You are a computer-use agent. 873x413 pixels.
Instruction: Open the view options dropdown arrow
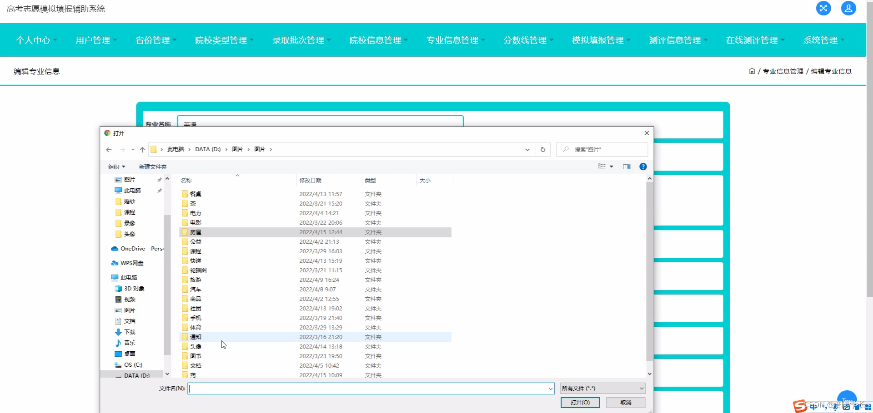[x=612, y=167]
